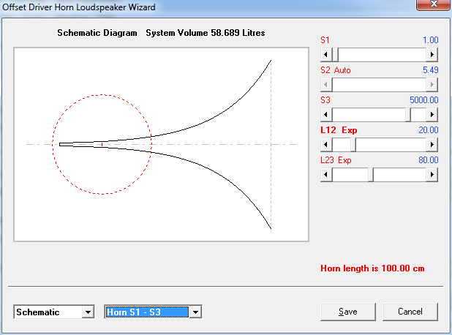Image resolution: width=452 pixels, height=335 pixels.
Task: Click the L12 Exp slider right arrow
Action: [432, 144]
